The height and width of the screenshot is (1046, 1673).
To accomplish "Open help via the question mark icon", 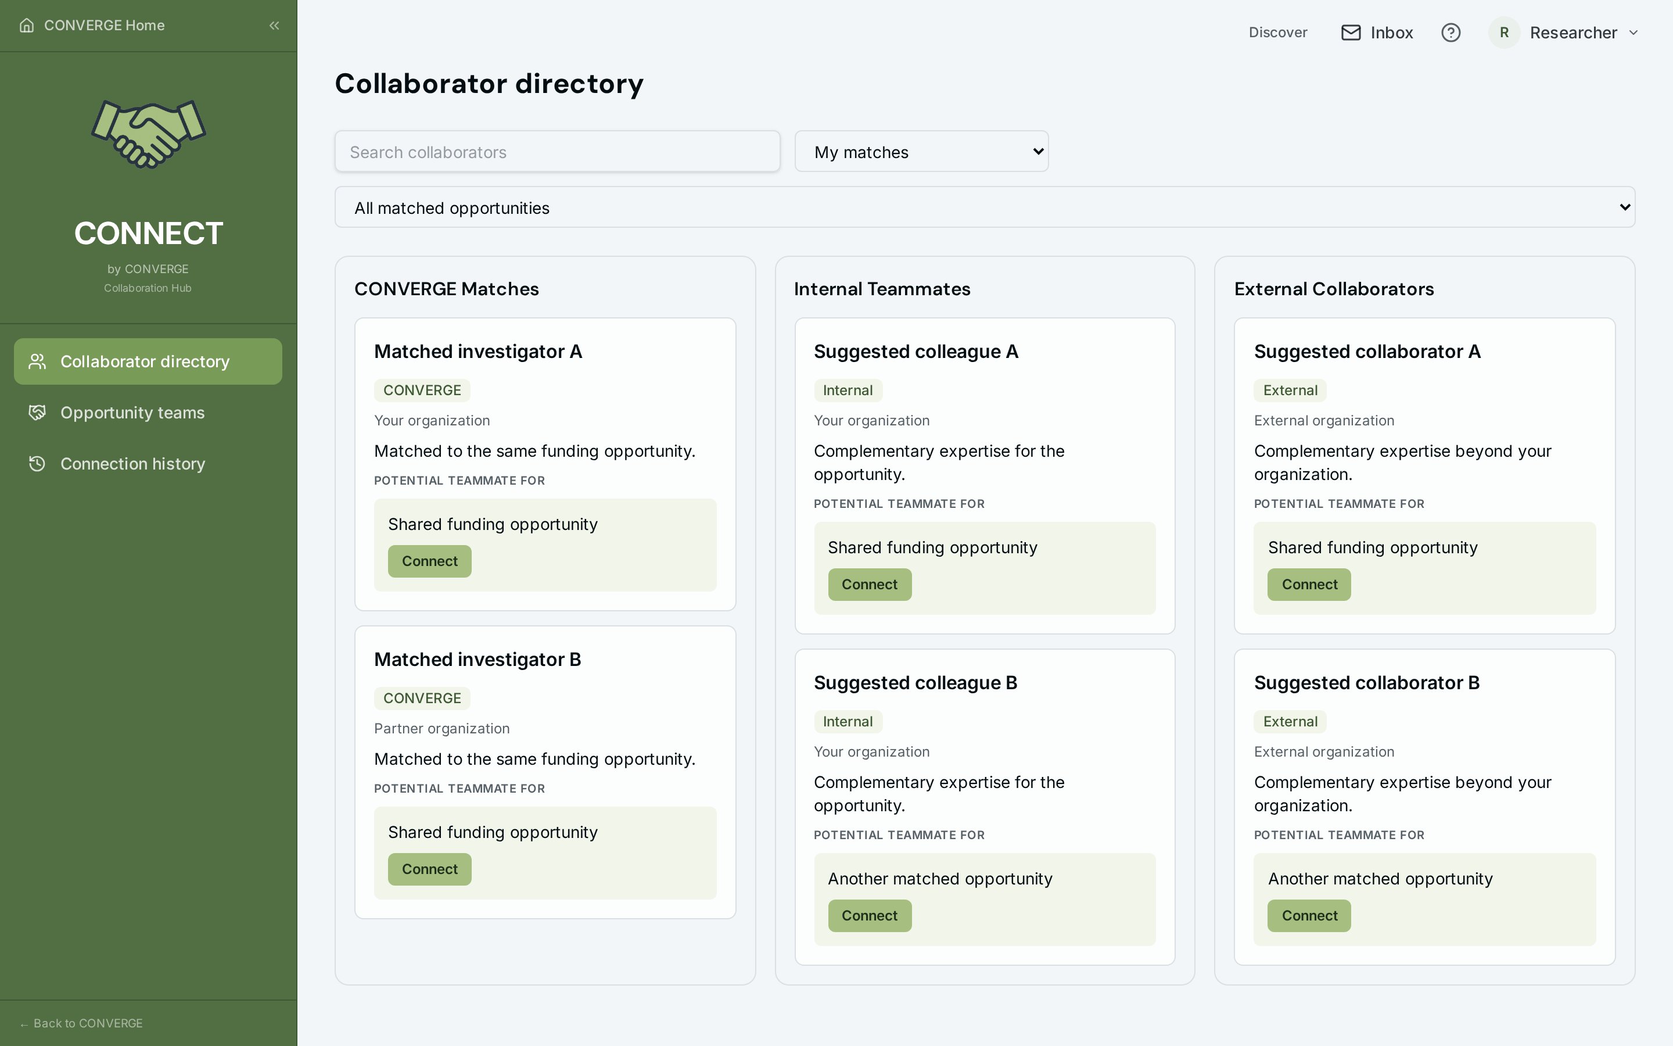I will point(1451,33).
